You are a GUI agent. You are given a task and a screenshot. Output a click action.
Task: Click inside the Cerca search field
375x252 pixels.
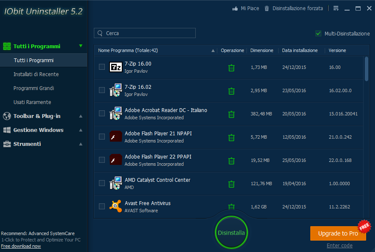pos(145,33)
